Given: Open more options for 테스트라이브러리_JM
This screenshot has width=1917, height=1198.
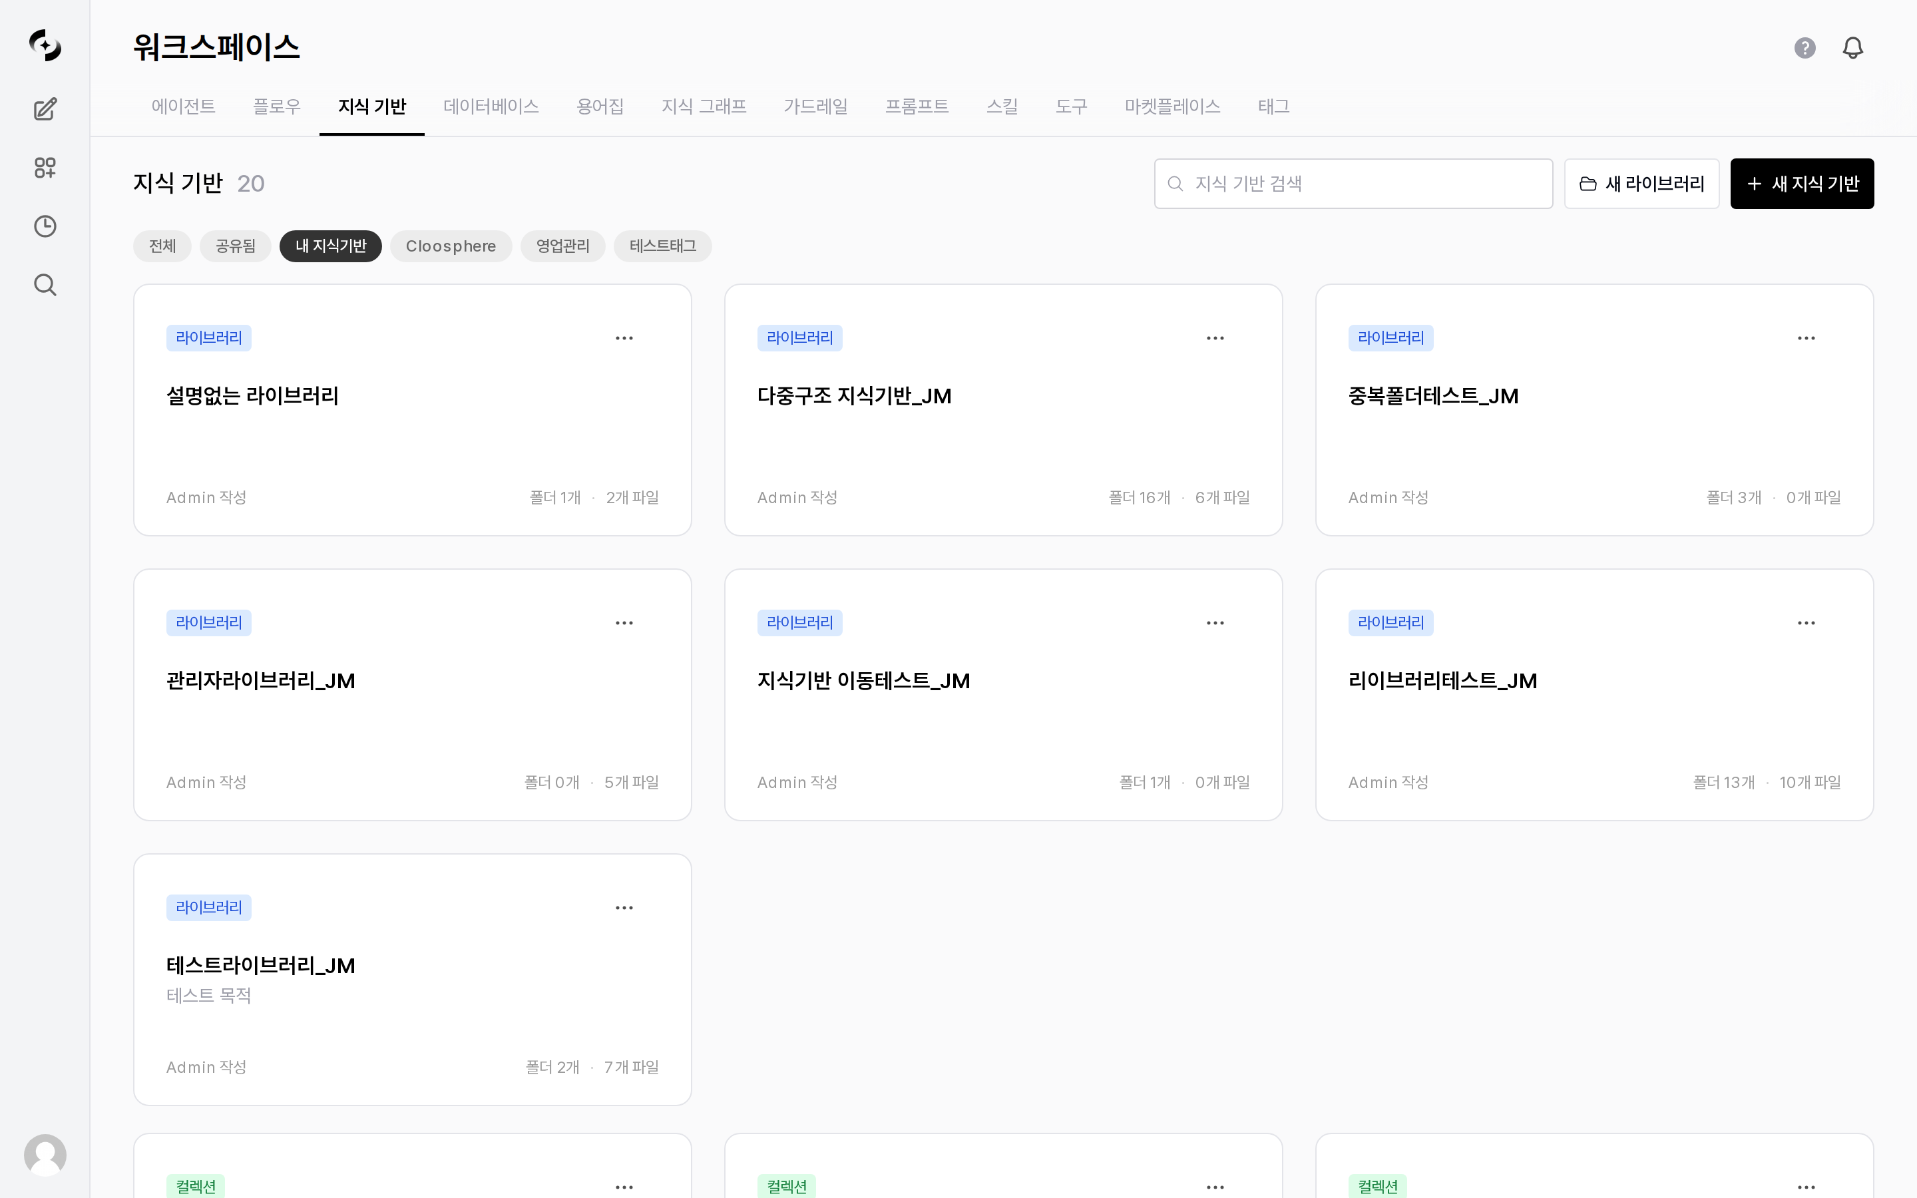Looking at the screenshot, I should (x=624, y=908).
